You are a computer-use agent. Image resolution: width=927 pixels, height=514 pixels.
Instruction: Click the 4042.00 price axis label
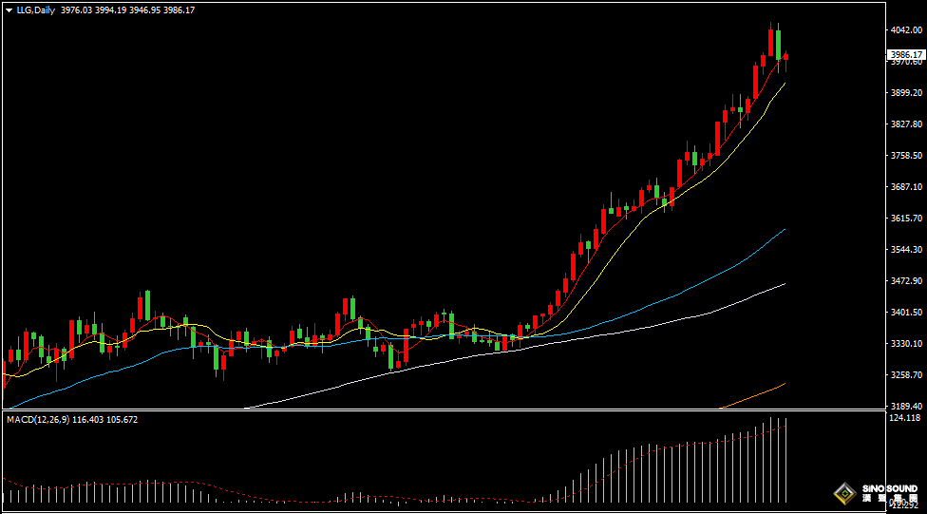click(x=905, y=30)
